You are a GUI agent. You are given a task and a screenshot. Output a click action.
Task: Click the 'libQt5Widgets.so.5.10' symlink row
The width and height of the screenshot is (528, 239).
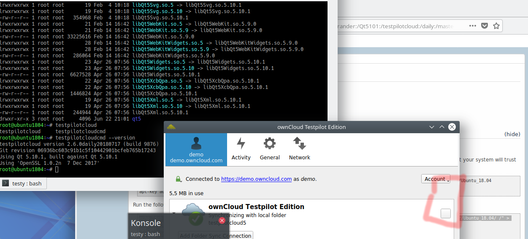pos(137,68)
